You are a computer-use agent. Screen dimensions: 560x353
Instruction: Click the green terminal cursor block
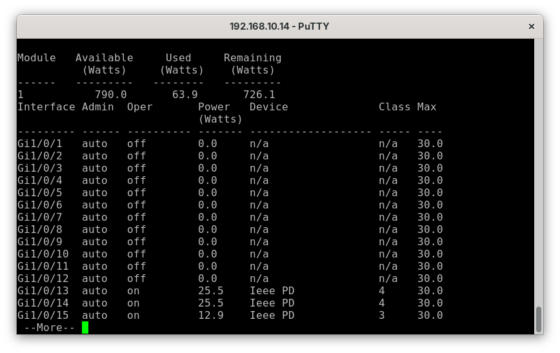(85, 327)
